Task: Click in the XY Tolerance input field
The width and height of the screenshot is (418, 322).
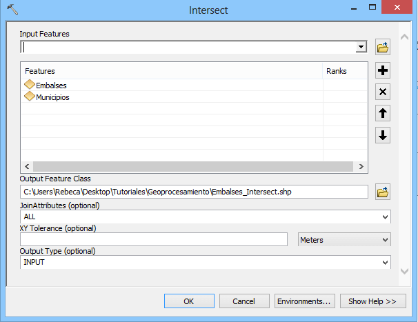Action: (x=155, y=239)
